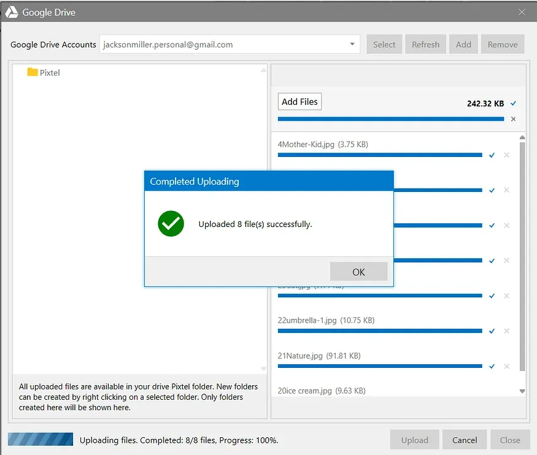Click the 4Mother-Kid.jpg file name
This screenshot has height=455, width=537.
tap(306, 144)
